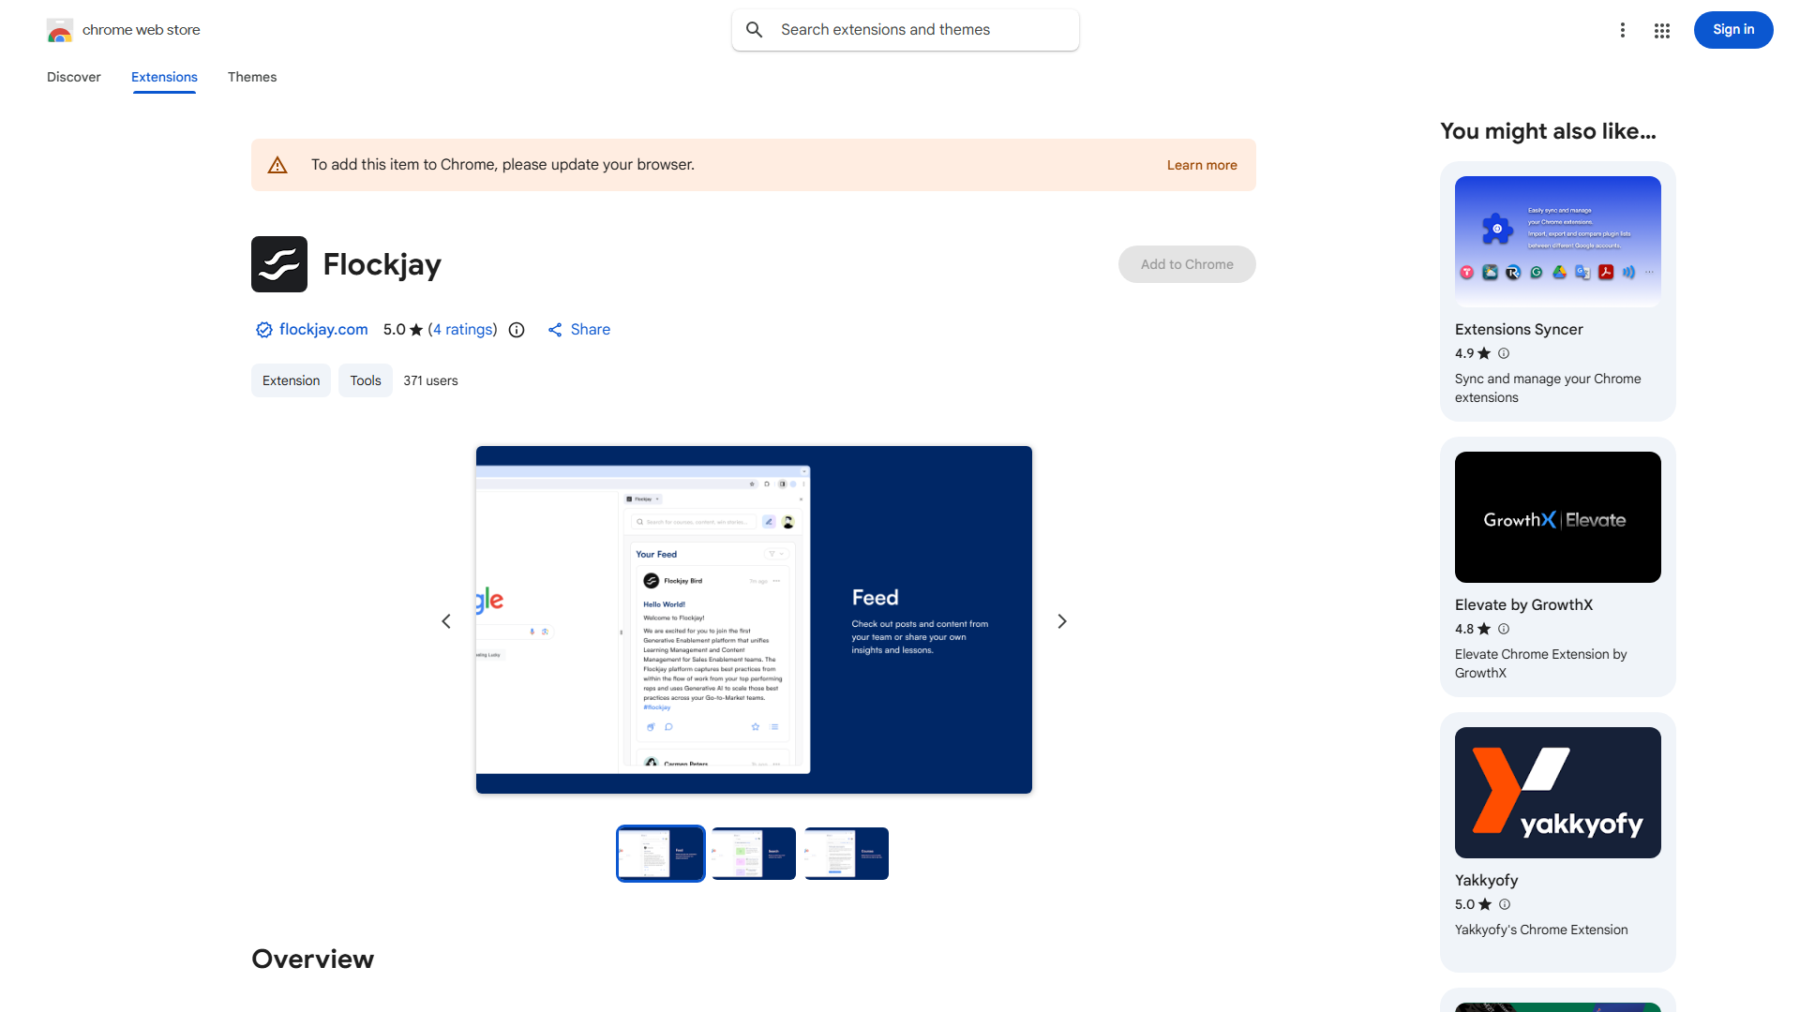The height and width of the screenshot is (1012, 1800).
Task: Open the Google apps grid icon
Action: pos(1662,30)
